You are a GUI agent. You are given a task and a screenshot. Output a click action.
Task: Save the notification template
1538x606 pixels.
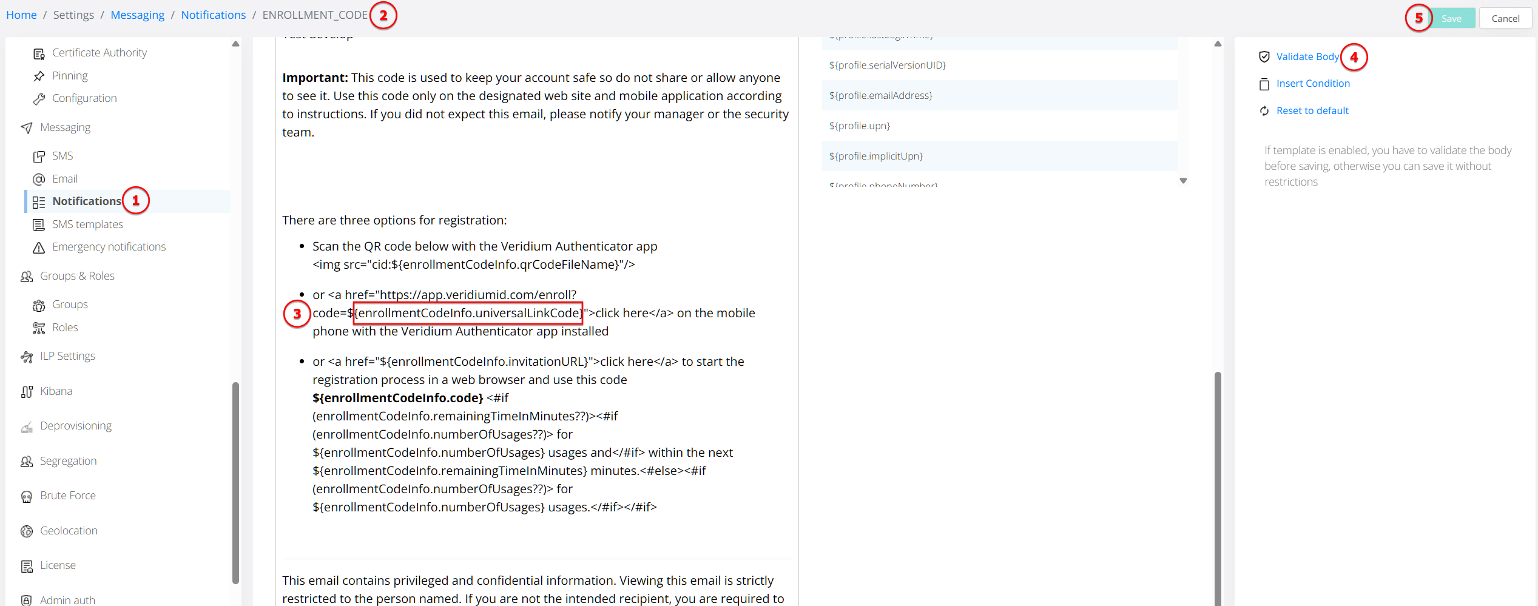[1452, 18]
